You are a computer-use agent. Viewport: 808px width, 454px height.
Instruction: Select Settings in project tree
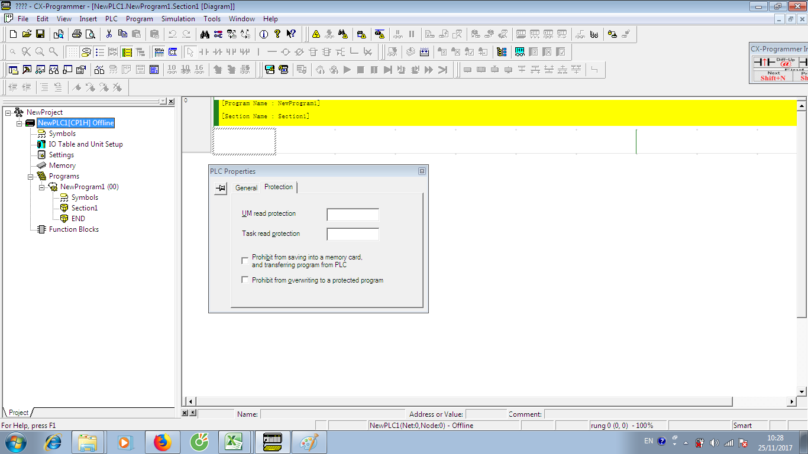point(62,155)
